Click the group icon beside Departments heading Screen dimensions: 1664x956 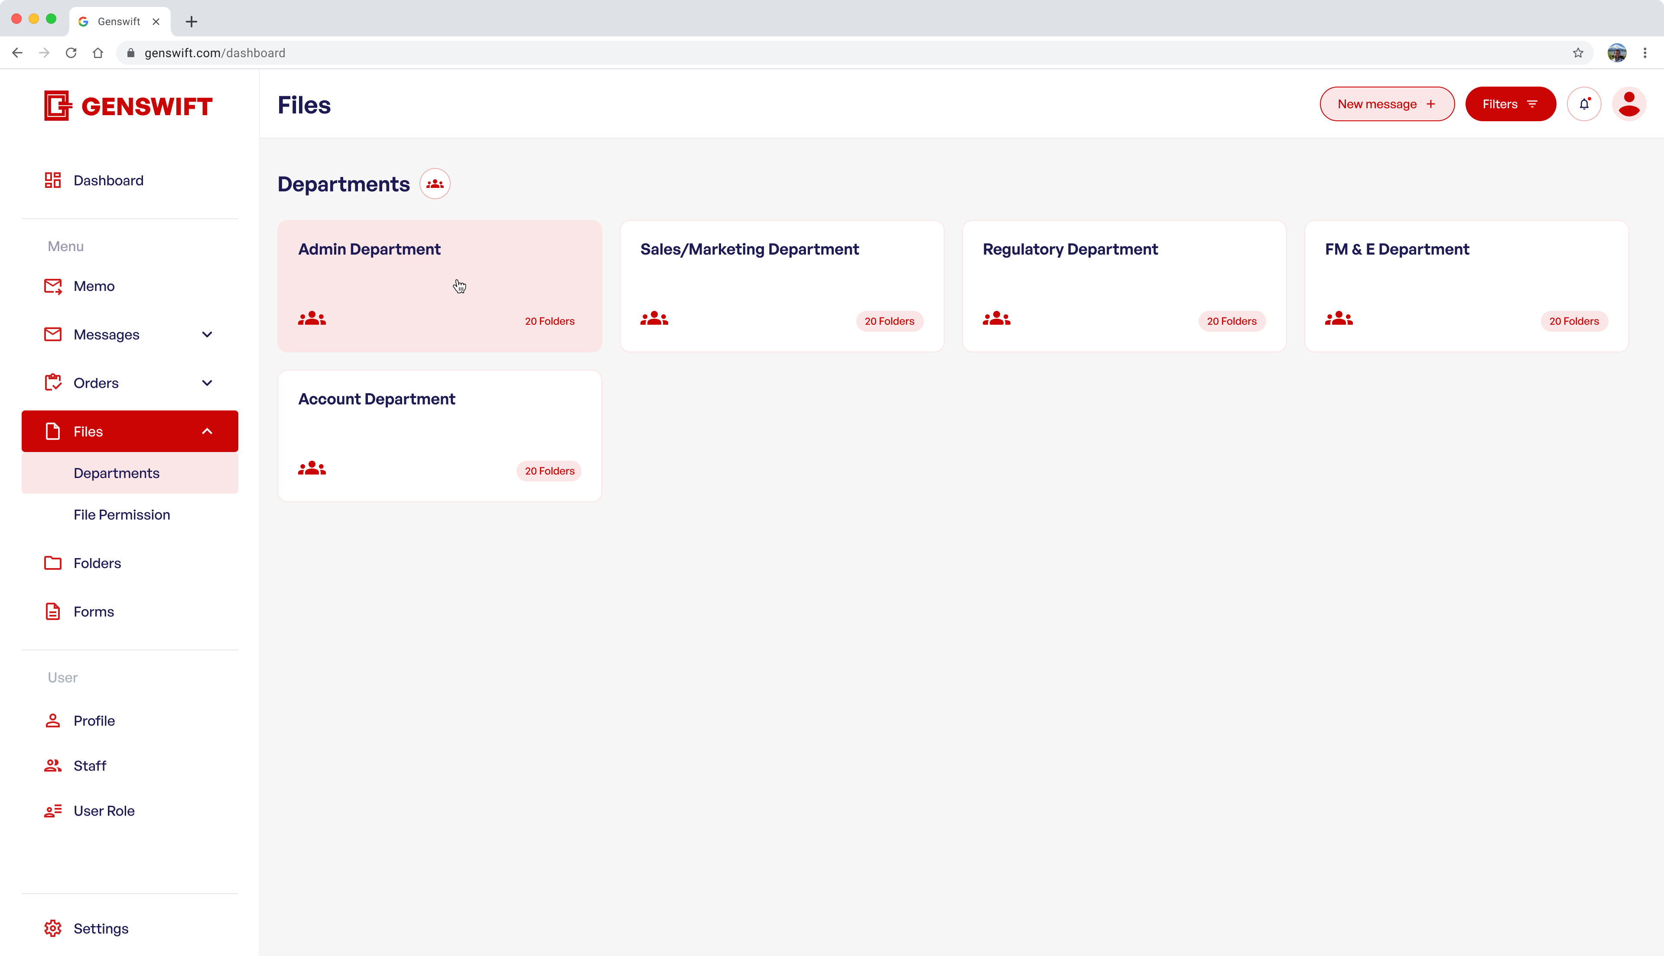tap(435, 184)
